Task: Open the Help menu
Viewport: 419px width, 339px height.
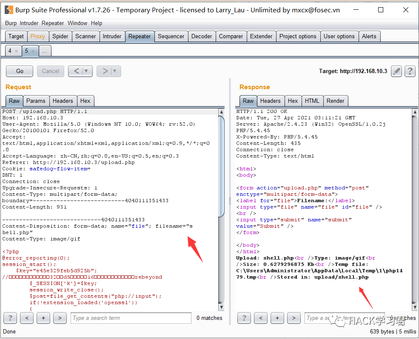Action: click(97, 23)
